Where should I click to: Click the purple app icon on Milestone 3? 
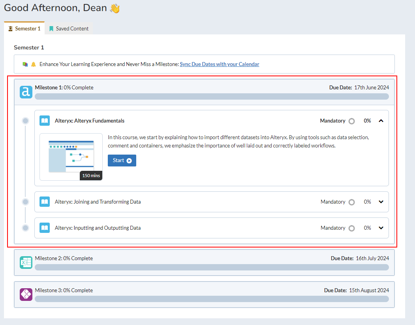26,295
